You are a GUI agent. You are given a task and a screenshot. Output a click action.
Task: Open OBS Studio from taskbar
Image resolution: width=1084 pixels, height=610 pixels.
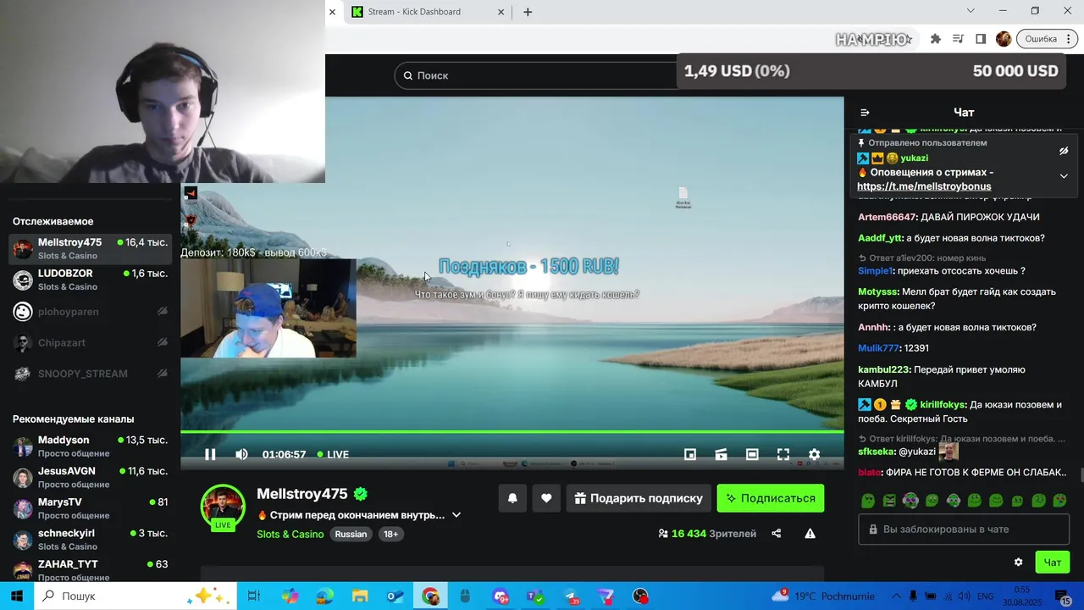pos(640,596)
